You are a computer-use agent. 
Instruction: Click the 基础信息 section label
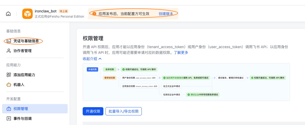[13, 31]
